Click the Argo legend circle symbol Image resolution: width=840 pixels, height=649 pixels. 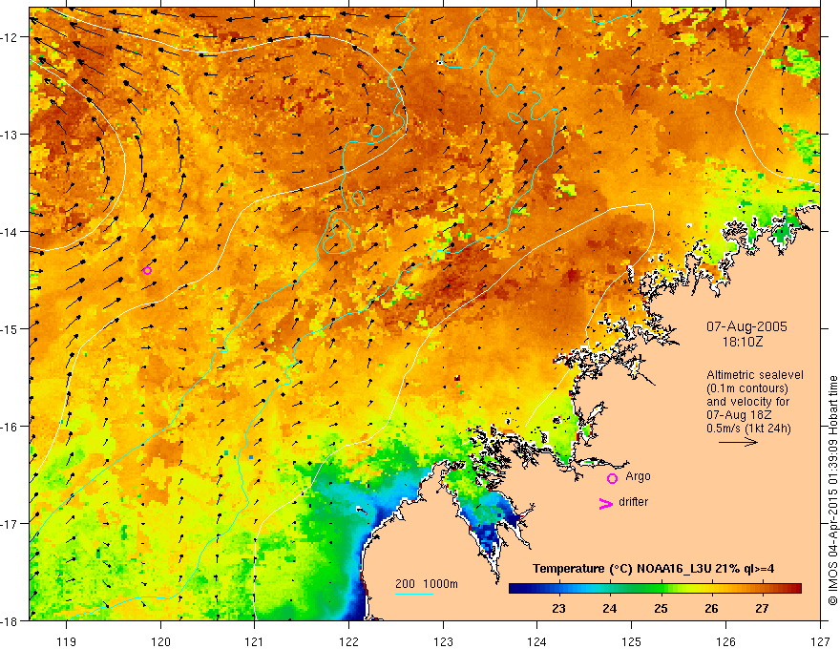pyautogui.click(x=612, y=478)
